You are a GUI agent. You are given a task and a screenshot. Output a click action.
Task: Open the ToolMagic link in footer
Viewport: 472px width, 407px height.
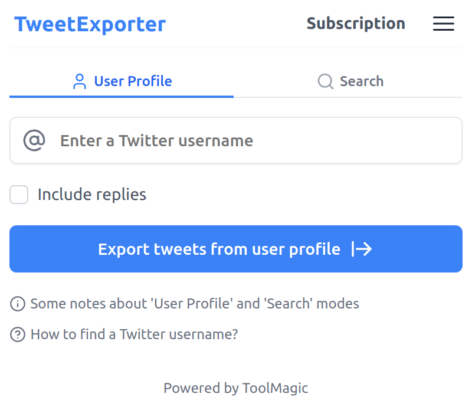[275, 388]
